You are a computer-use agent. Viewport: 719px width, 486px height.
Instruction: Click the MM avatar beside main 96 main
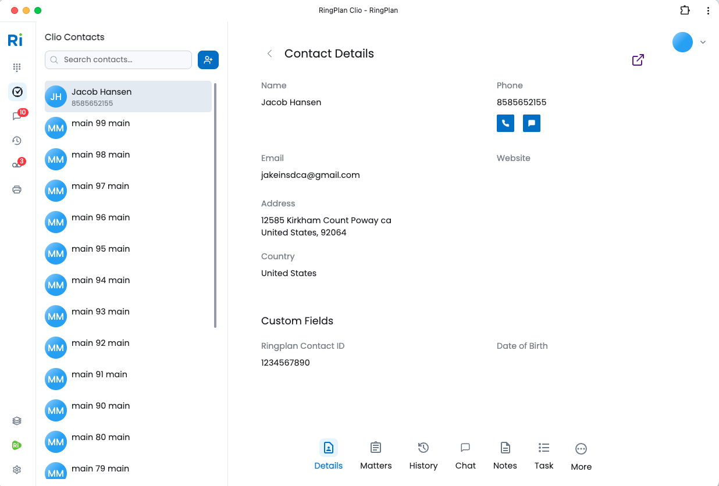(x=56, y=222)
